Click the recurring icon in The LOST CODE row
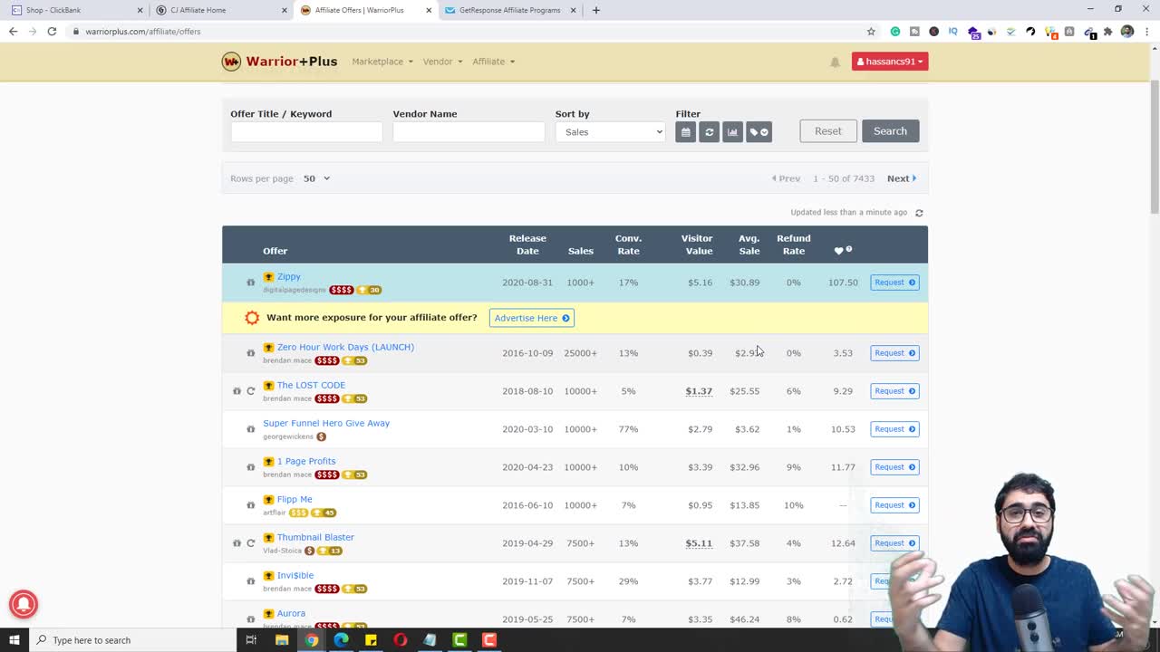 point(251,391)
